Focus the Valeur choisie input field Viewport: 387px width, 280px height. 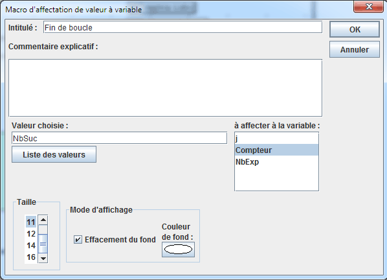(119, 138)
